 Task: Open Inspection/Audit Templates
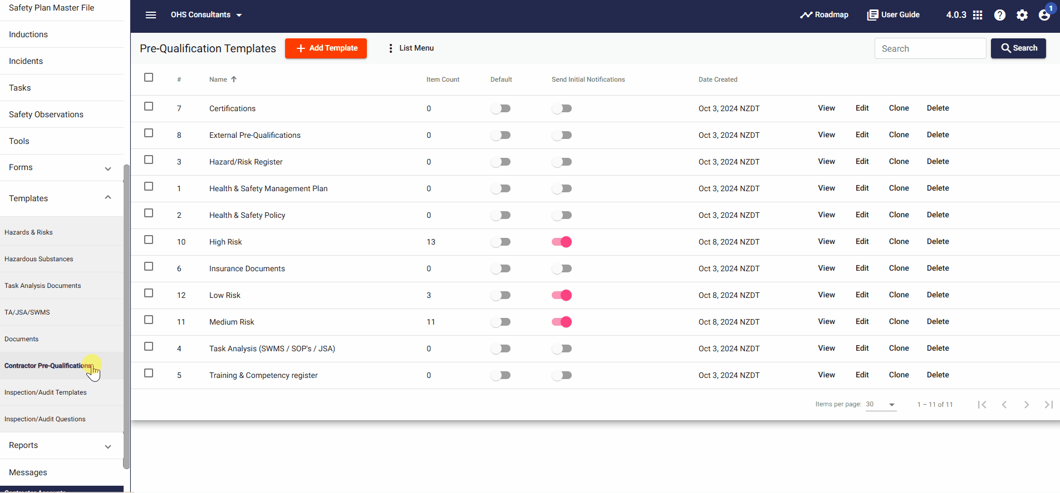(x=61, y=392)
